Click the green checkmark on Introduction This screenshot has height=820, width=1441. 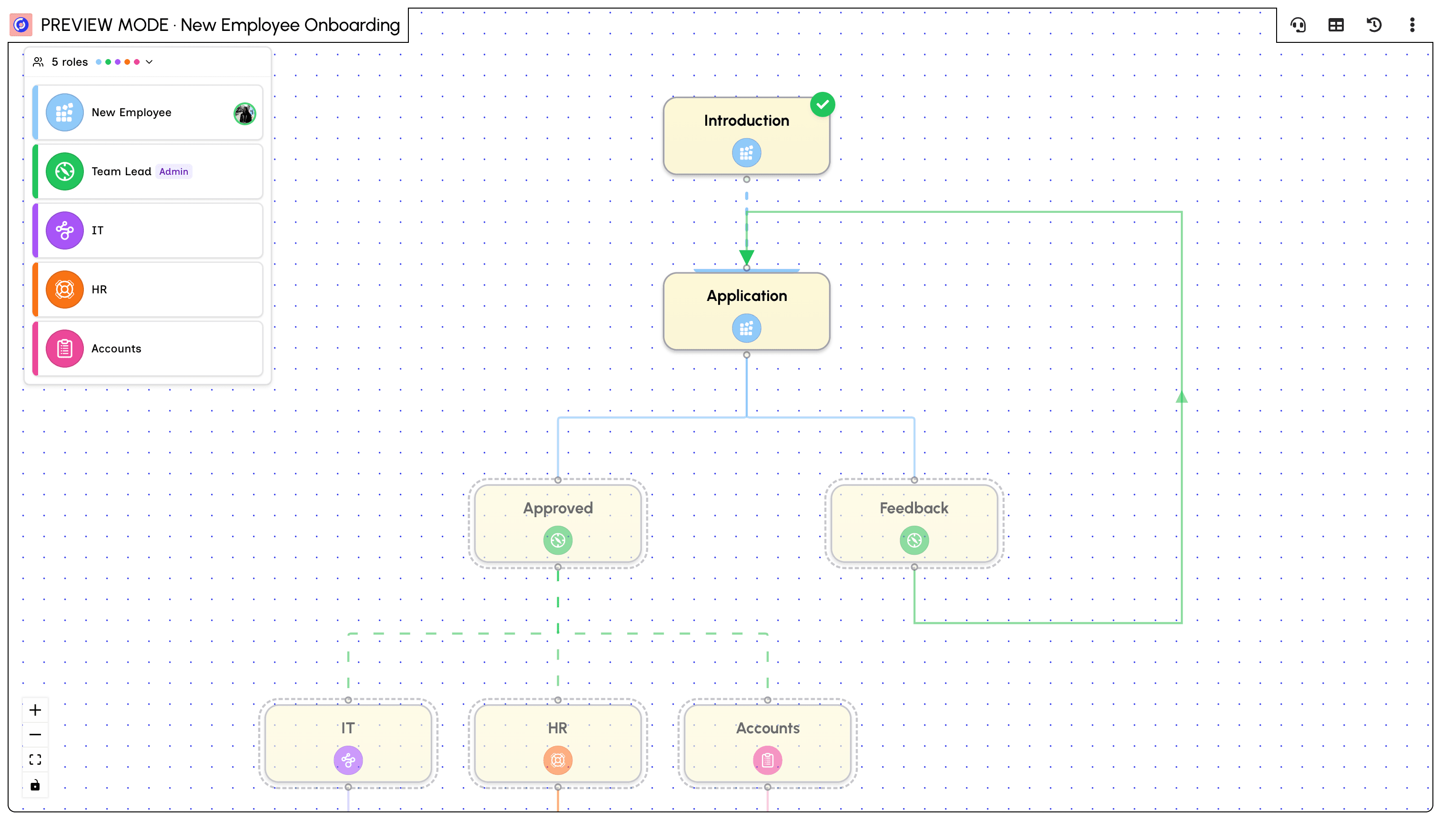[822, 104]
